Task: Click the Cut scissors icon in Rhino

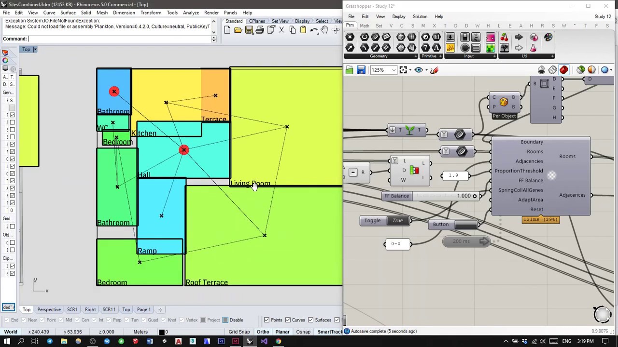Action: [x=281, y=30]
